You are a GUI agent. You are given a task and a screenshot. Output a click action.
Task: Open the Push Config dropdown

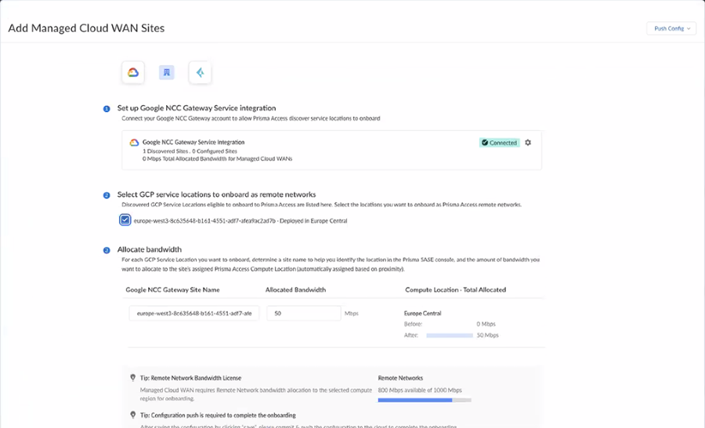click(x=671, y=28)
